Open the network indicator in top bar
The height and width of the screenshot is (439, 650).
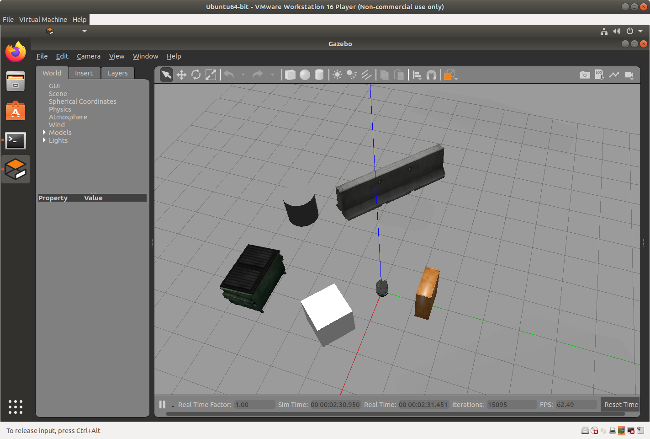tap(604, 31)
